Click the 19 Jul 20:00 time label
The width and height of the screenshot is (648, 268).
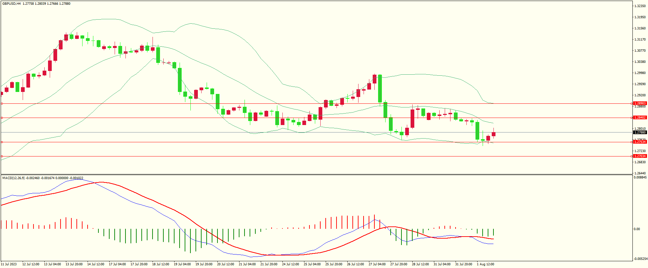point(204,264)
